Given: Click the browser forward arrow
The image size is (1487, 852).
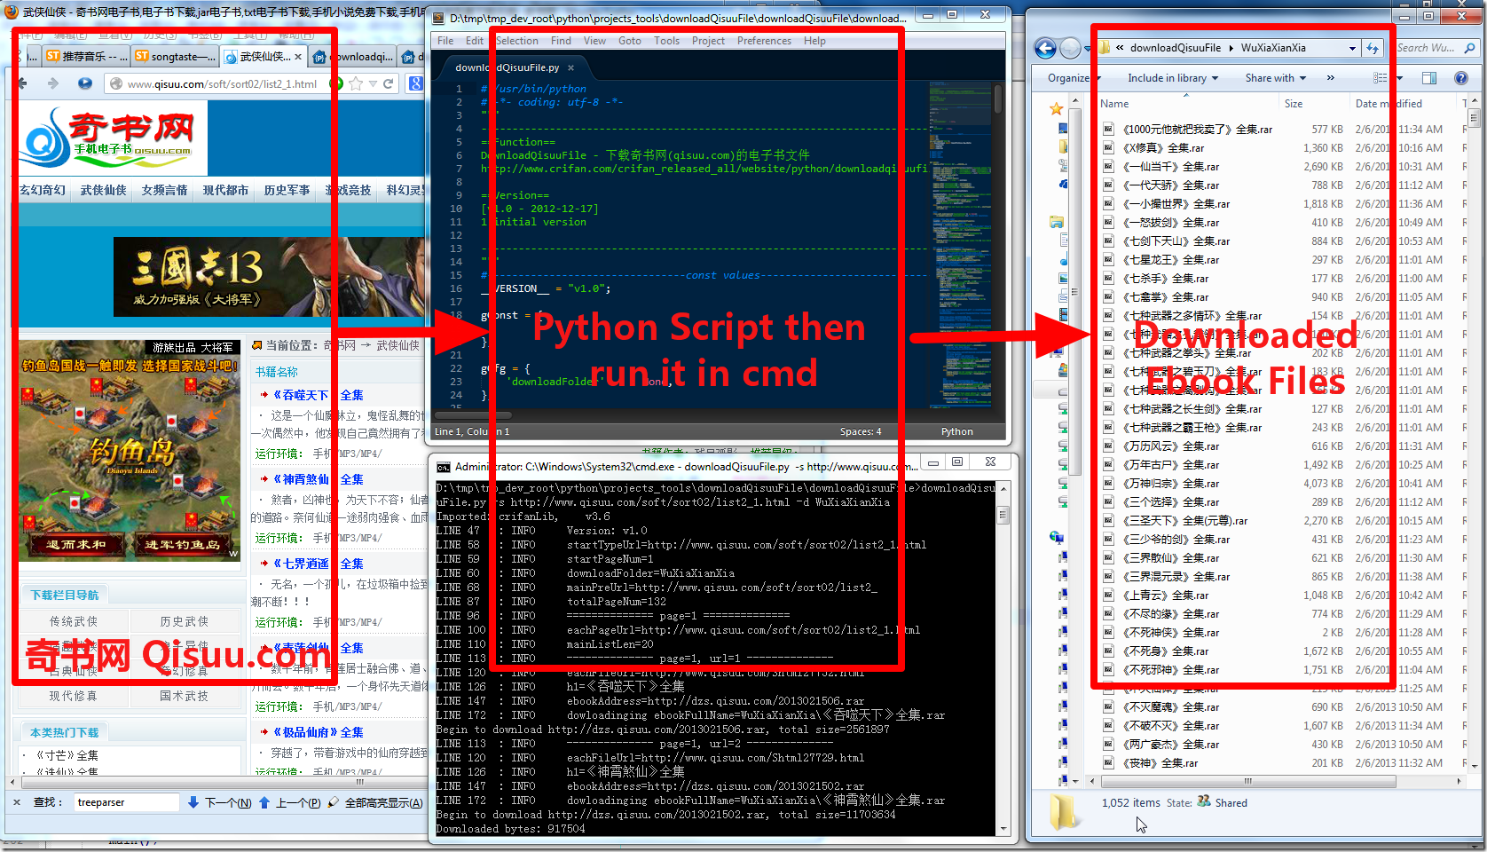Looking at the screenshot, I should pos(52,83).
